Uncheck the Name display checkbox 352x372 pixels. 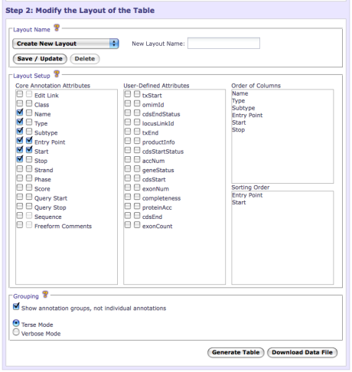point(20,113)
